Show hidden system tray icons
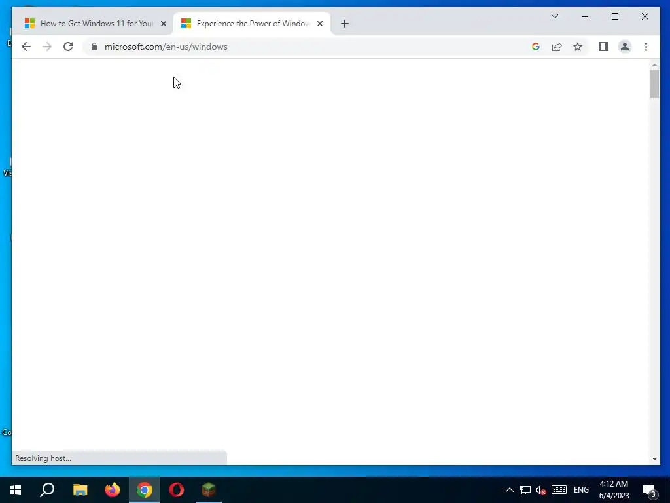670x503 pixels. click(x=509, y=490)
